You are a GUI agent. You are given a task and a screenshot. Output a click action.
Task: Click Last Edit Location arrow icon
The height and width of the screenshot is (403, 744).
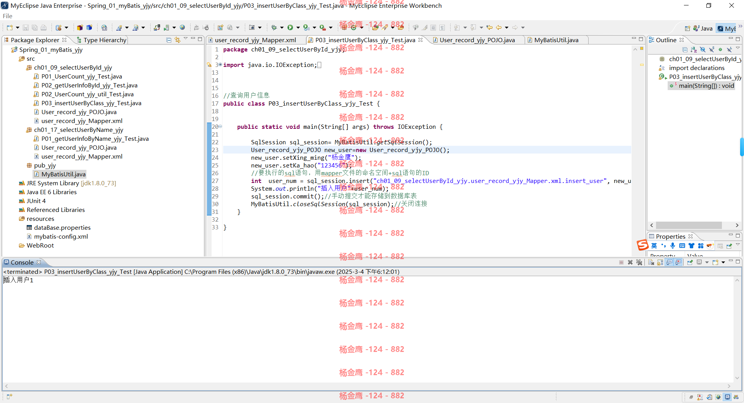(490, 27)
